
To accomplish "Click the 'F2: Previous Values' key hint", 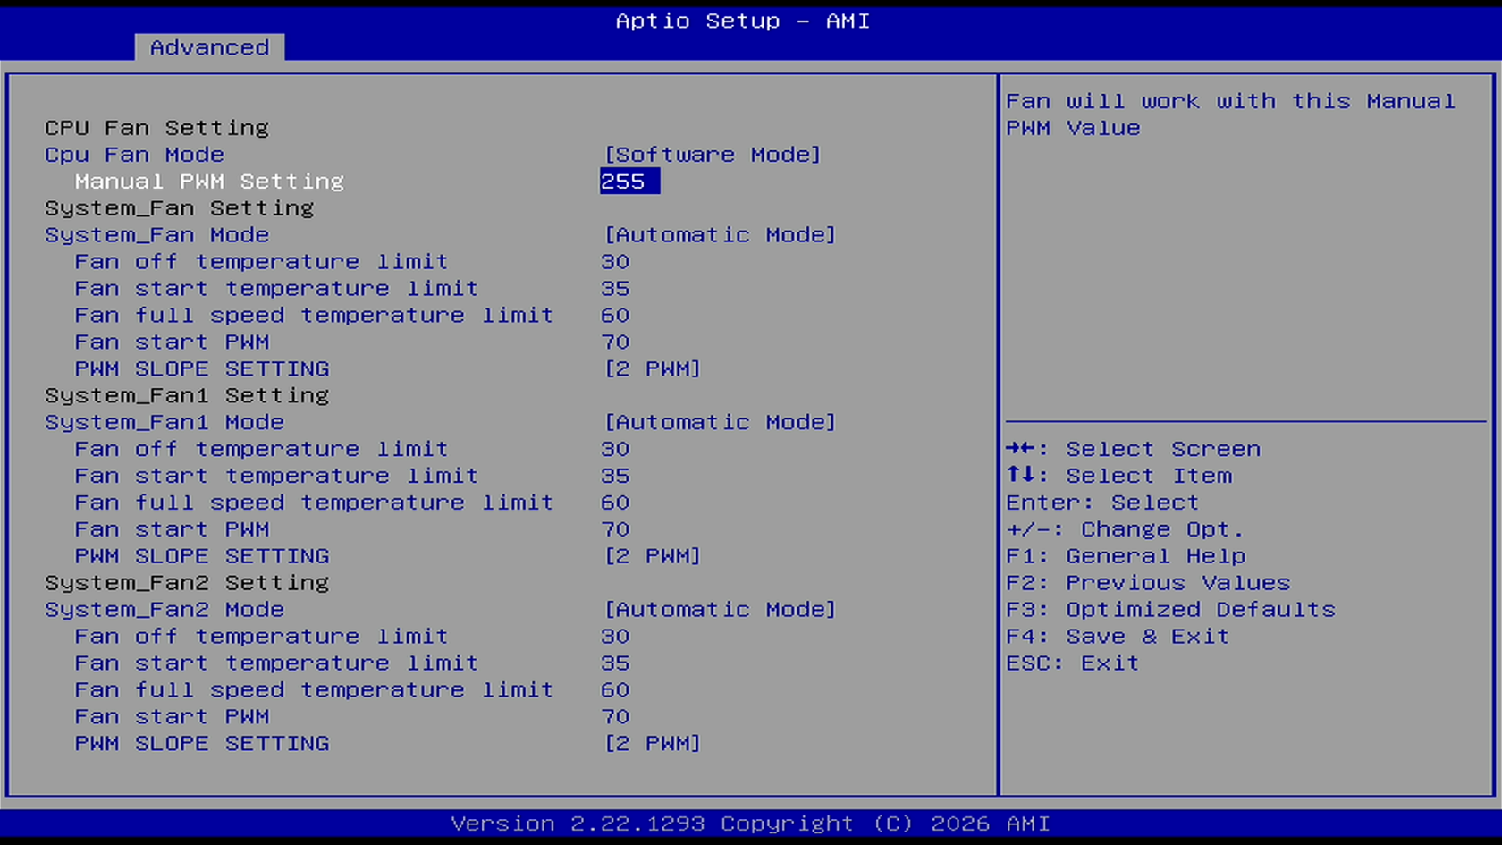I will [1148, 583].
